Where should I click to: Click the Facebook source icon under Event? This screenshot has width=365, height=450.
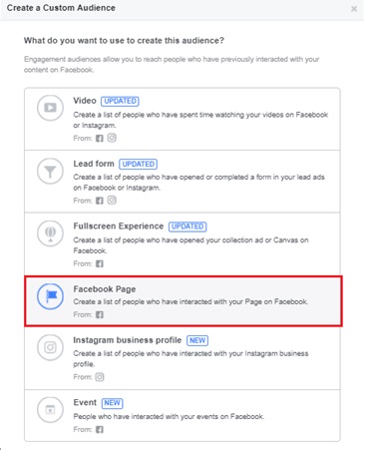click(100, 429)
